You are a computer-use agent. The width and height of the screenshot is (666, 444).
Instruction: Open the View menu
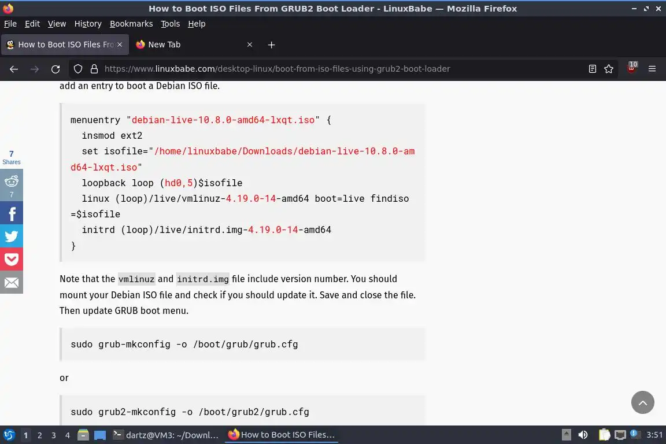(57, 24)
